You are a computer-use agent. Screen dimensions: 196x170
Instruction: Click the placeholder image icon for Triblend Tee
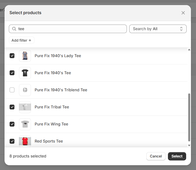click(x=25, y=90)
